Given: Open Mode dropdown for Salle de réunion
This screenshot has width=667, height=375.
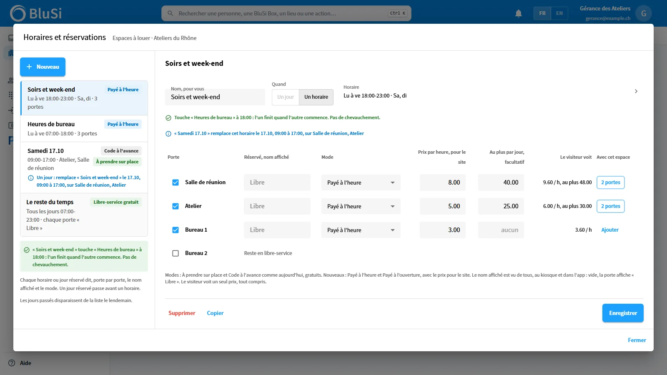Looking at the screenshot, I should 361,182.
